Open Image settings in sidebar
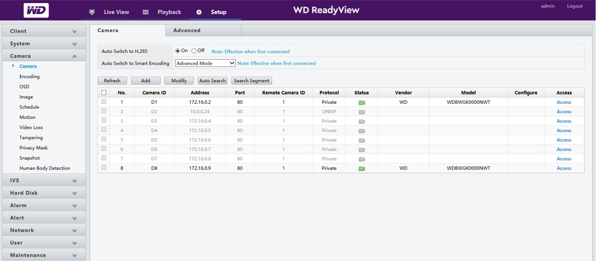This screenshot has height=261, width=596. [26, 97]
